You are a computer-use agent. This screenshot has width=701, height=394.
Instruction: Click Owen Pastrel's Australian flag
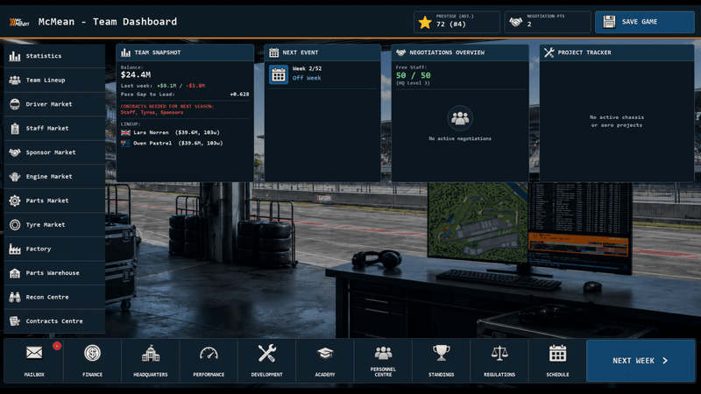(x=125, y=144)
